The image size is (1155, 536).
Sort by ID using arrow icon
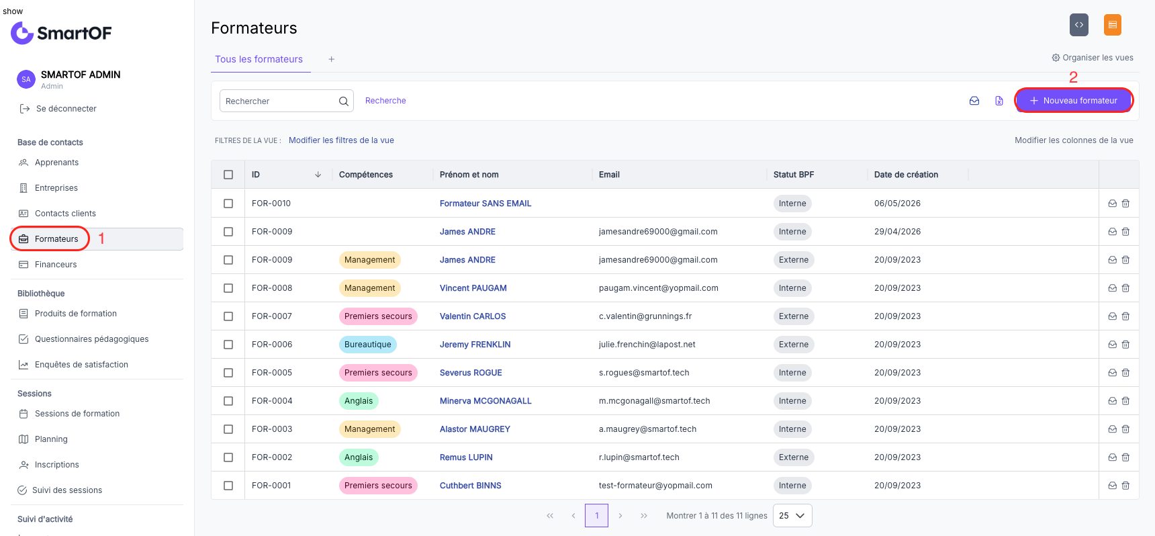tap(318, 175)
